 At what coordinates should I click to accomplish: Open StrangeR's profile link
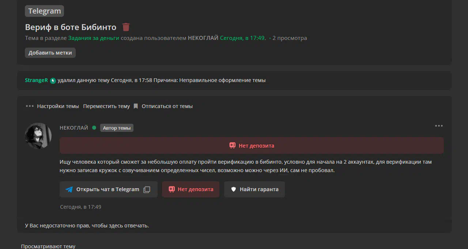[x=36, y=80]
